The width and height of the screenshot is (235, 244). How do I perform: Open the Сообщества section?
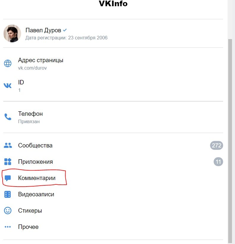point(113,145)
